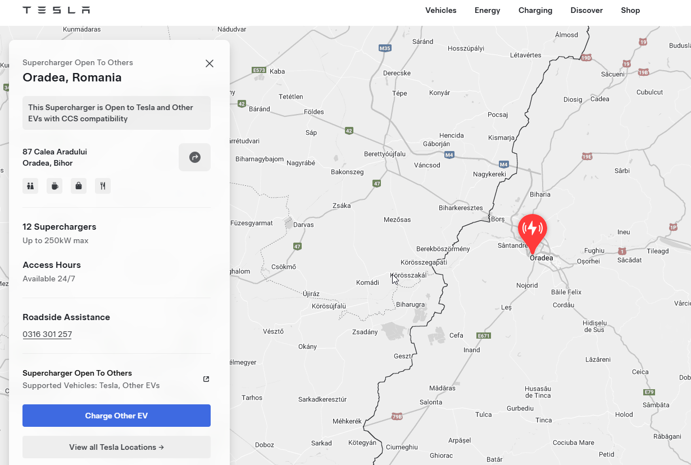Click the Komádi town label on map
The height and width of the screenshot is (465, 691).
tap(367, 282)
